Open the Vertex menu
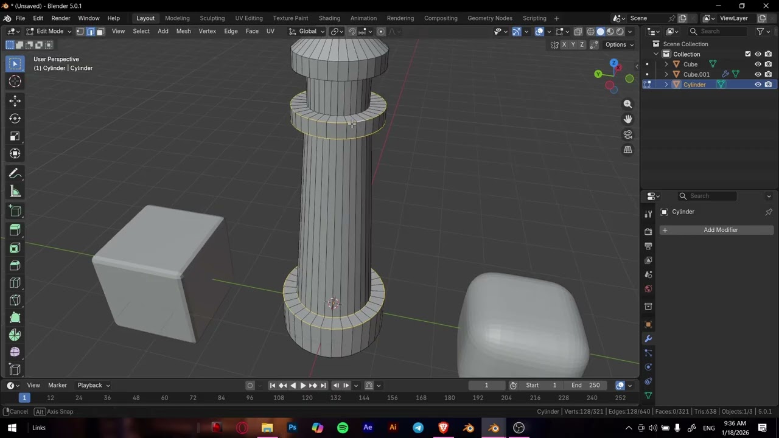Viewport: 779px width, 438px height. coord(208,31)
